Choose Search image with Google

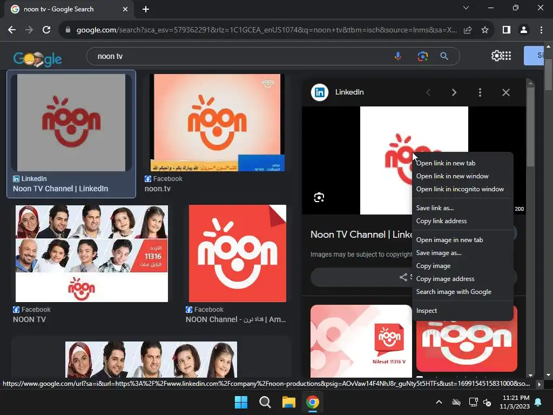pos(454,292)
